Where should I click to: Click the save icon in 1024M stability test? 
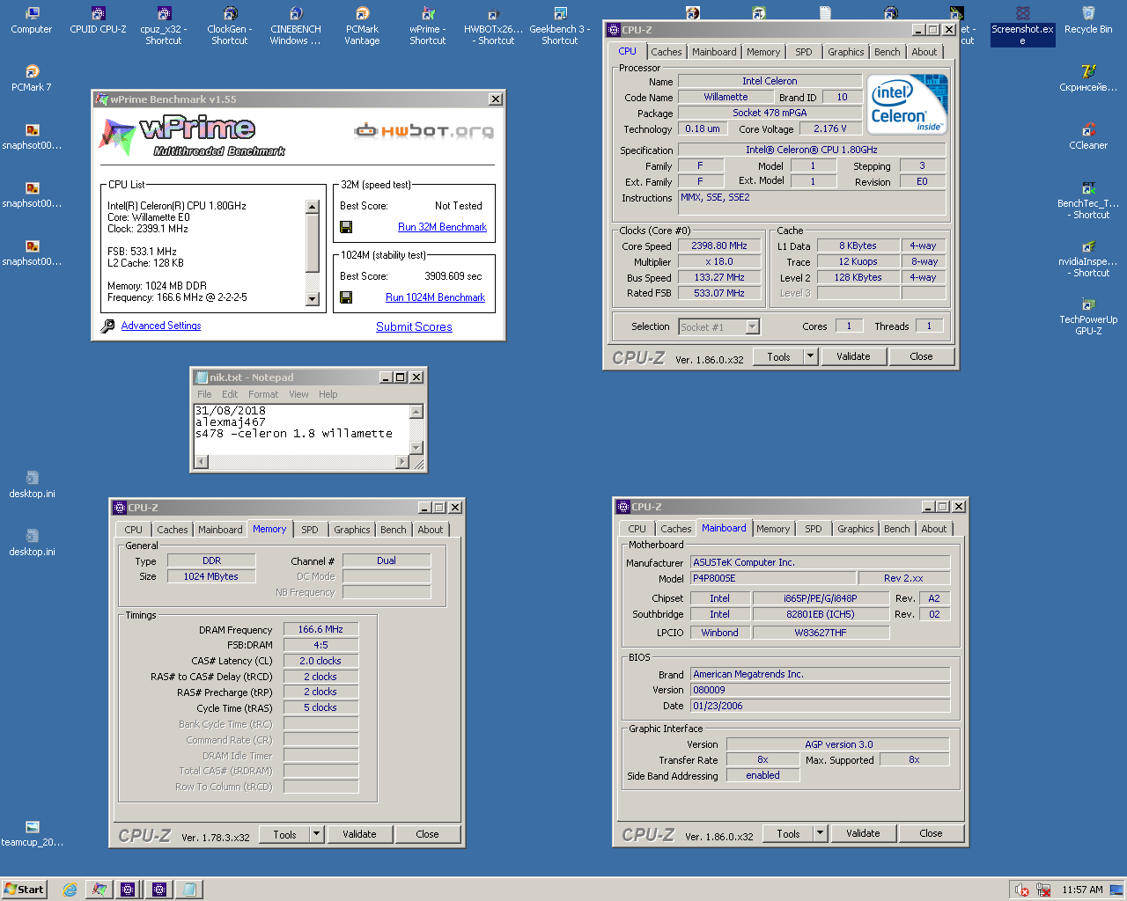pos(346,297)
